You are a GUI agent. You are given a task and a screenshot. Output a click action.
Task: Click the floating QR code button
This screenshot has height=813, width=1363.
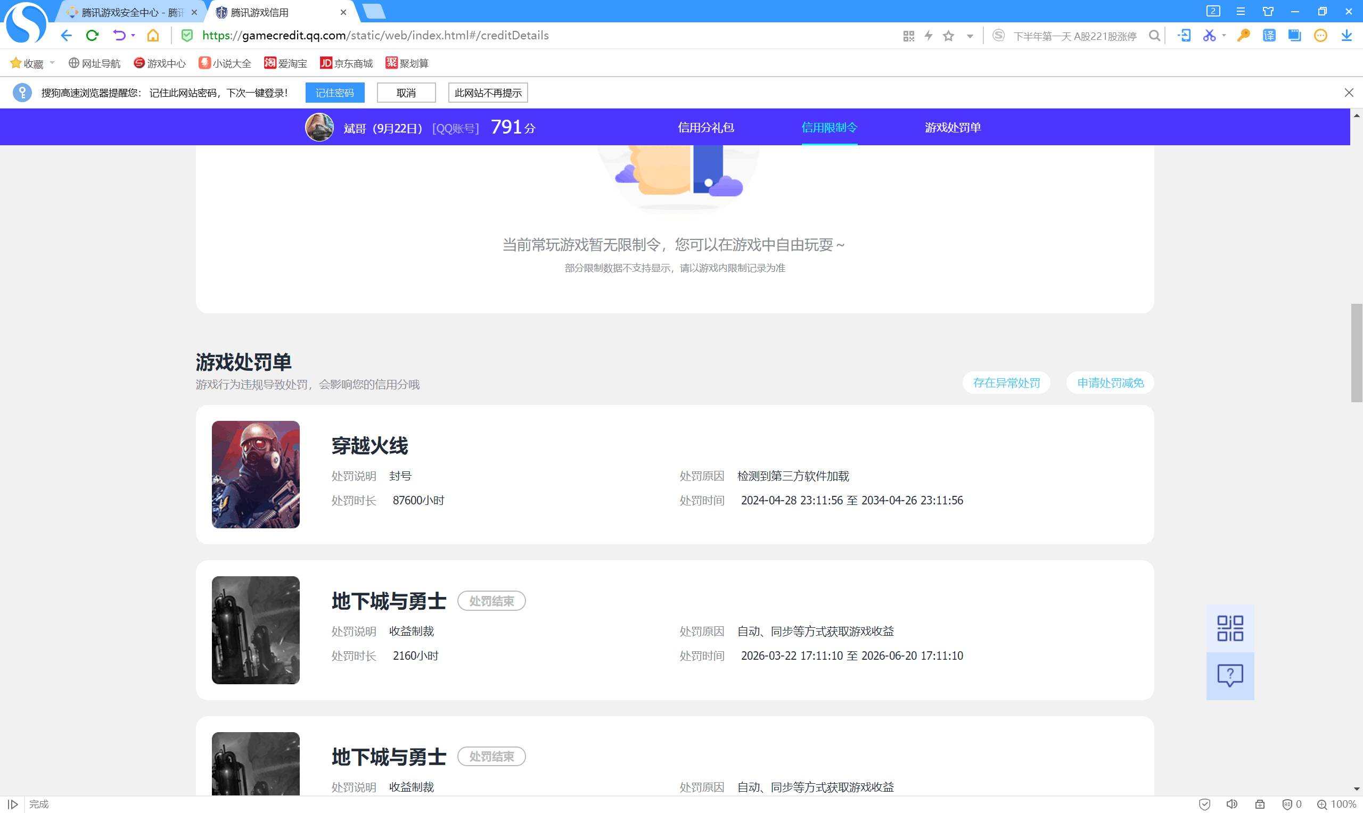click(x=1230, y=628)
